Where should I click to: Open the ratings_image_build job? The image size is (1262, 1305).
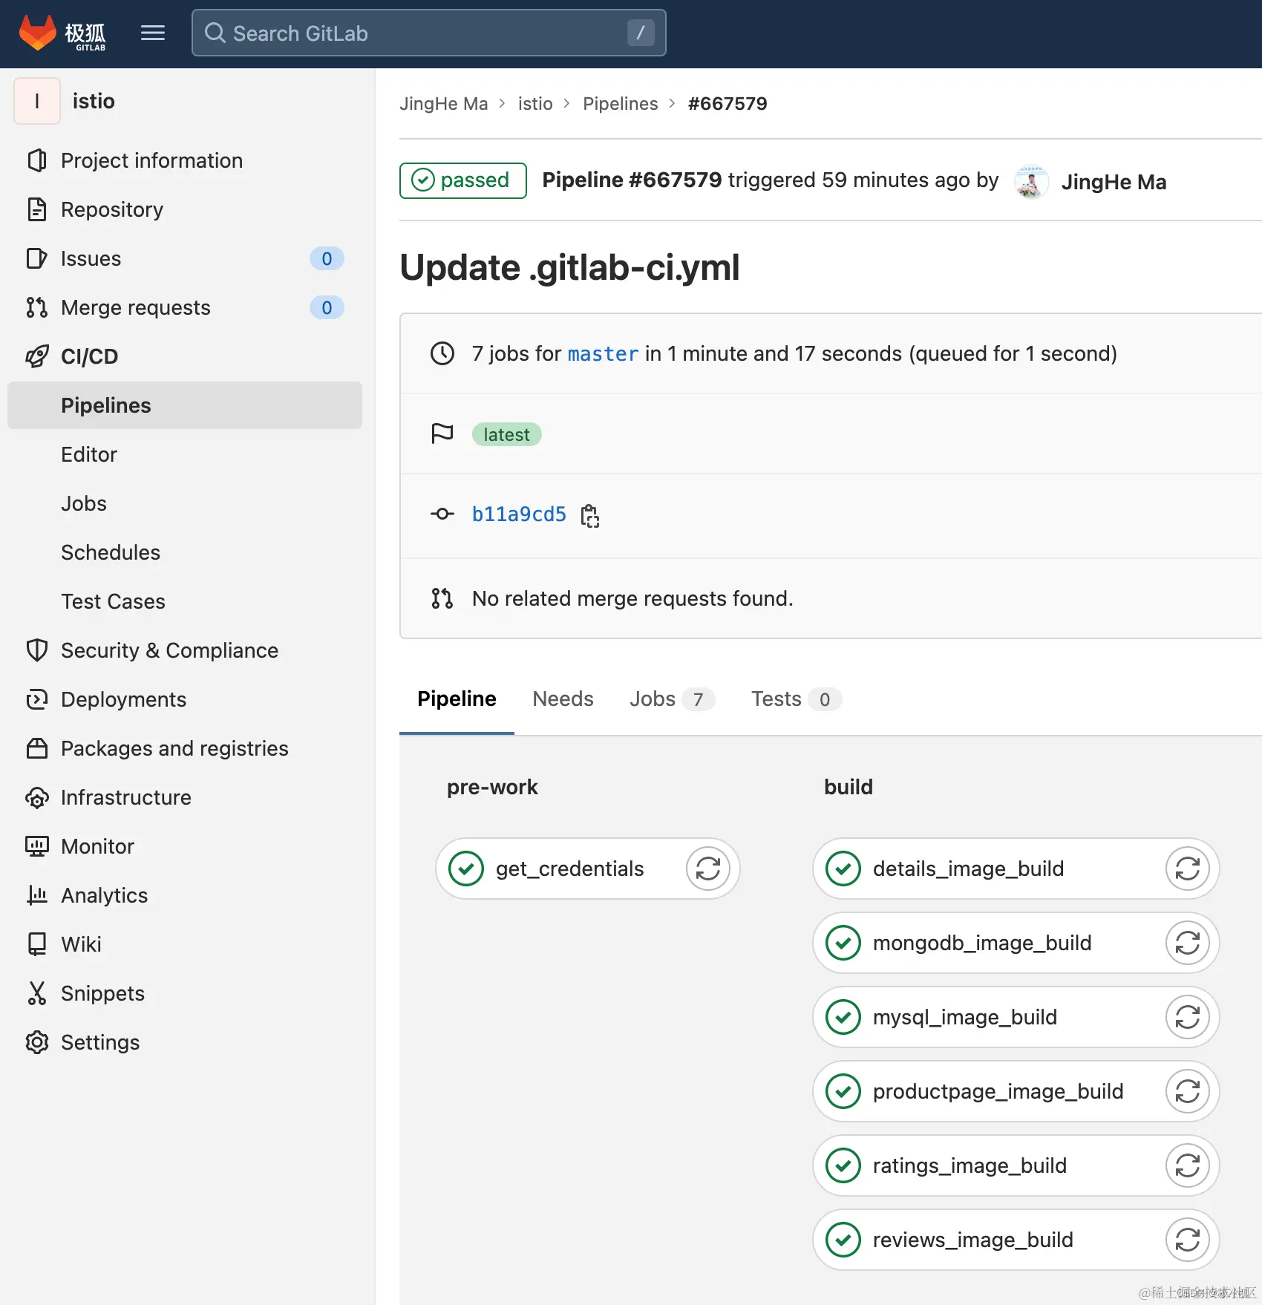970,1165
